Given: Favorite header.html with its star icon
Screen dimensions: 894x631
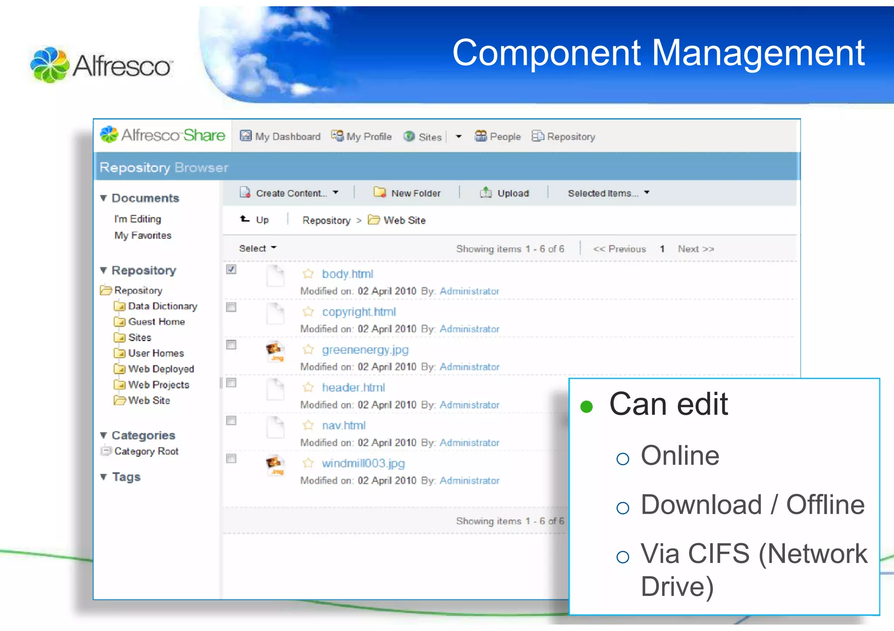Looking at the screenshot, I should (308, 387).
